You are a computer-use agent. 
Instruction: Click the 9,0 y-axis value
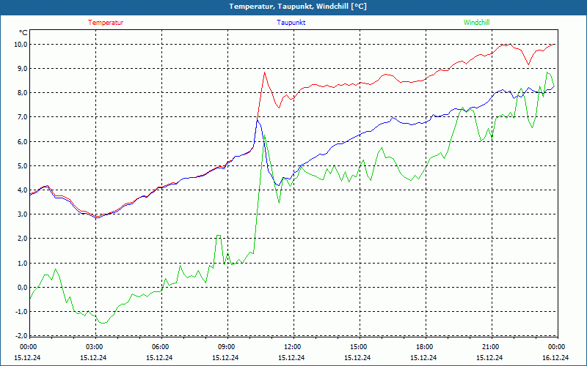pos(22,69)
